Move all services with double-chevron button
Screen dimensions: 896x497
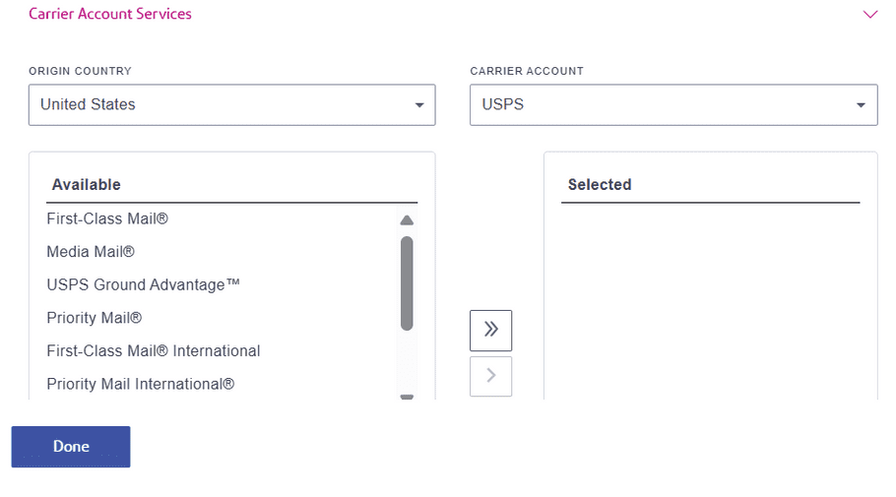[x=490, y=331]
